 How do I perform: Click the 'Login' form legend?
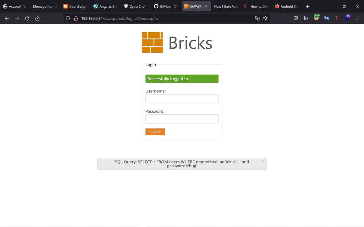151,64
